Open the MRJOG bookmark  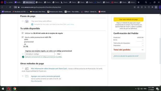102,12
